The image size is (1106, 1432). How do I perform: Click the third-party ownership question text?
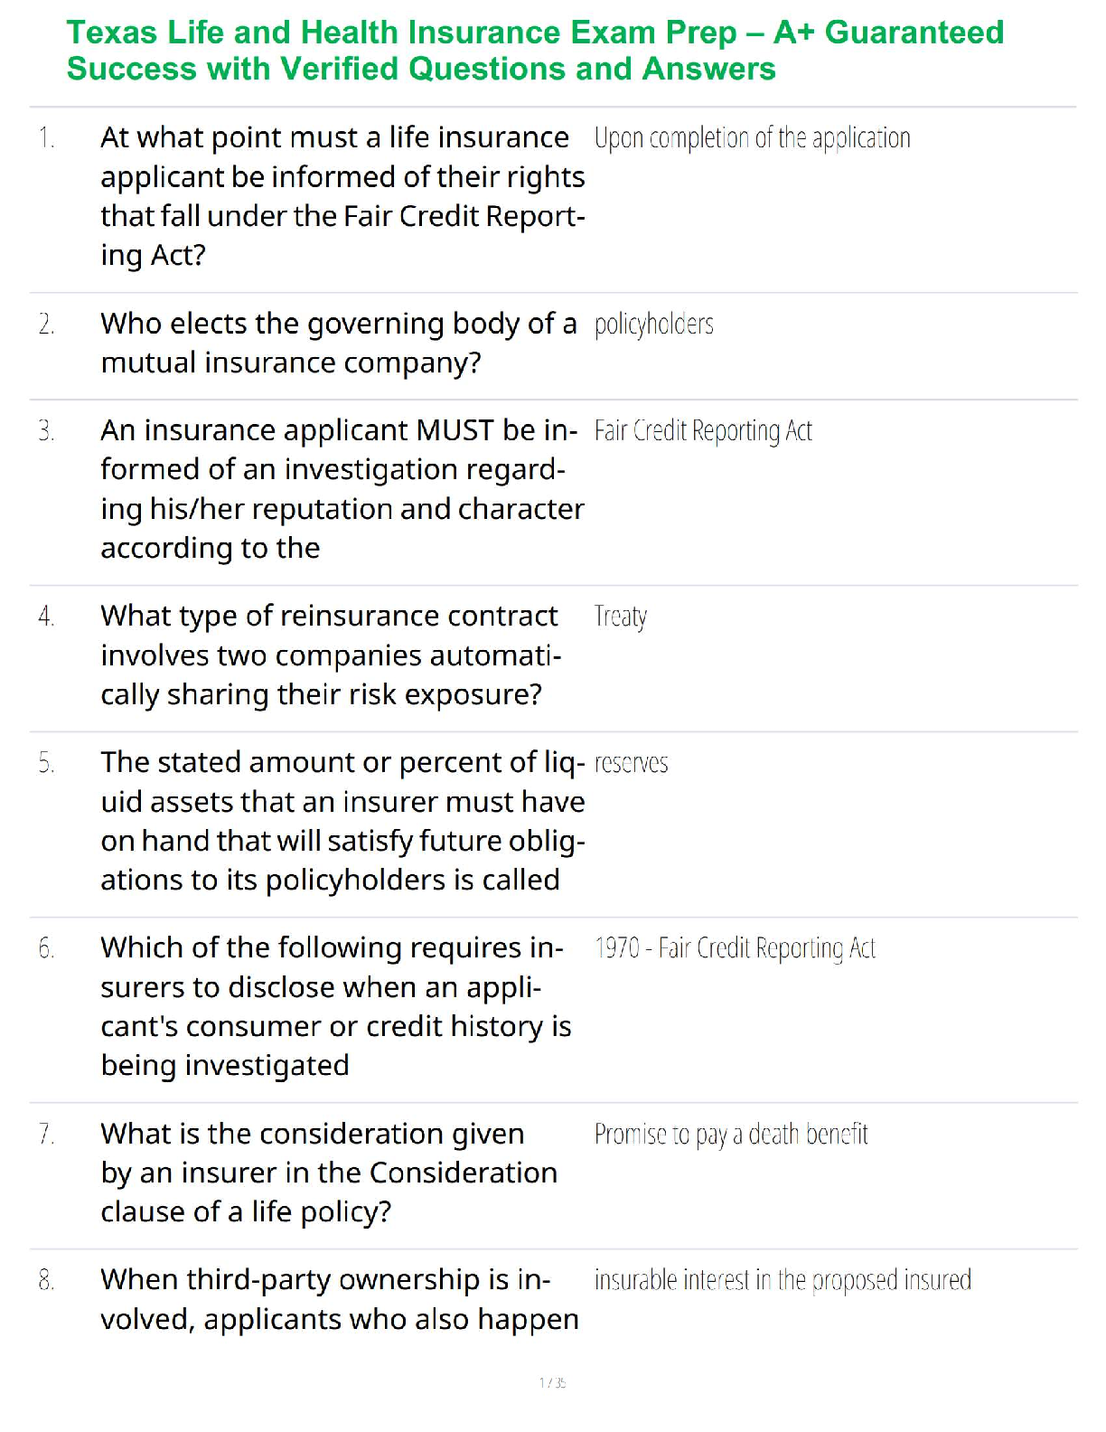(339, 1299)
